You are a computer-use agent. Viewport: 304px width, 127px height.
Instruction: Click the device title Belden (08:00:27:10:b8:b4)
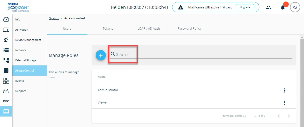(140, 7)
